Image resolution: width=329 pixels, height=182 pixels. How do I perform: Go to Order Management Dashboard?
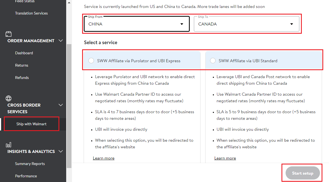pos(24,53)
